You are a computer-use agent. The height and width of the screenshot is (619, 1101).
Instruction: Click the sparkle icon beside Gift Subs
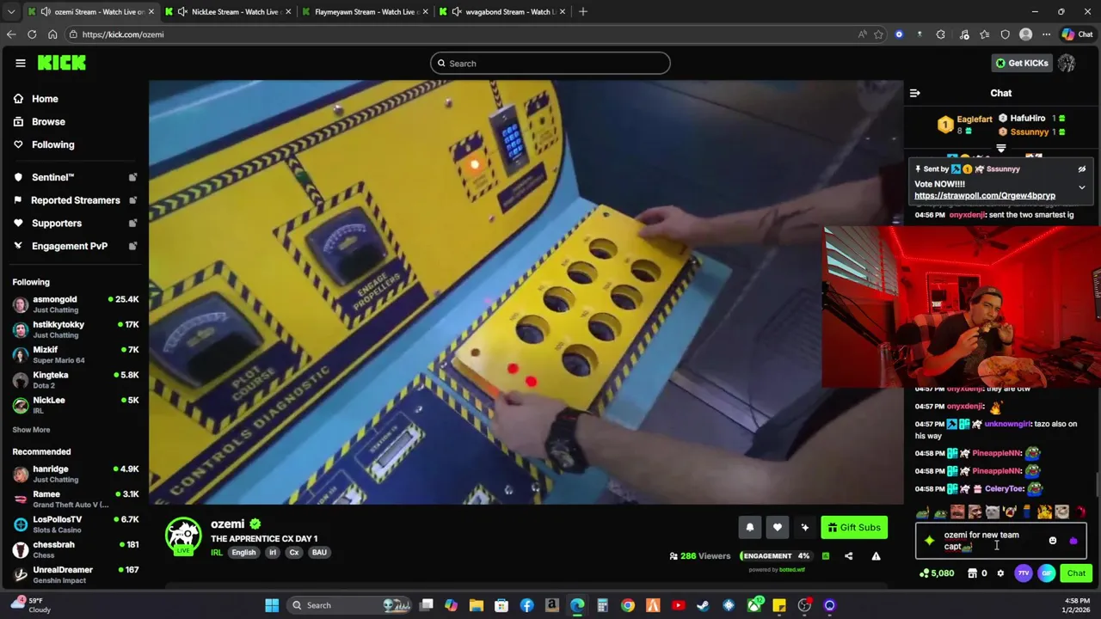tap(805, 528)
